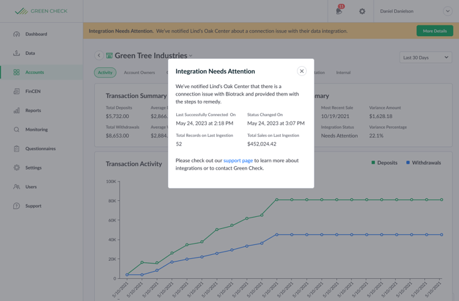Click the $8,653.00 total withdrawals value
The height and width of the screenshot is (301, 459).
(117, 135)
